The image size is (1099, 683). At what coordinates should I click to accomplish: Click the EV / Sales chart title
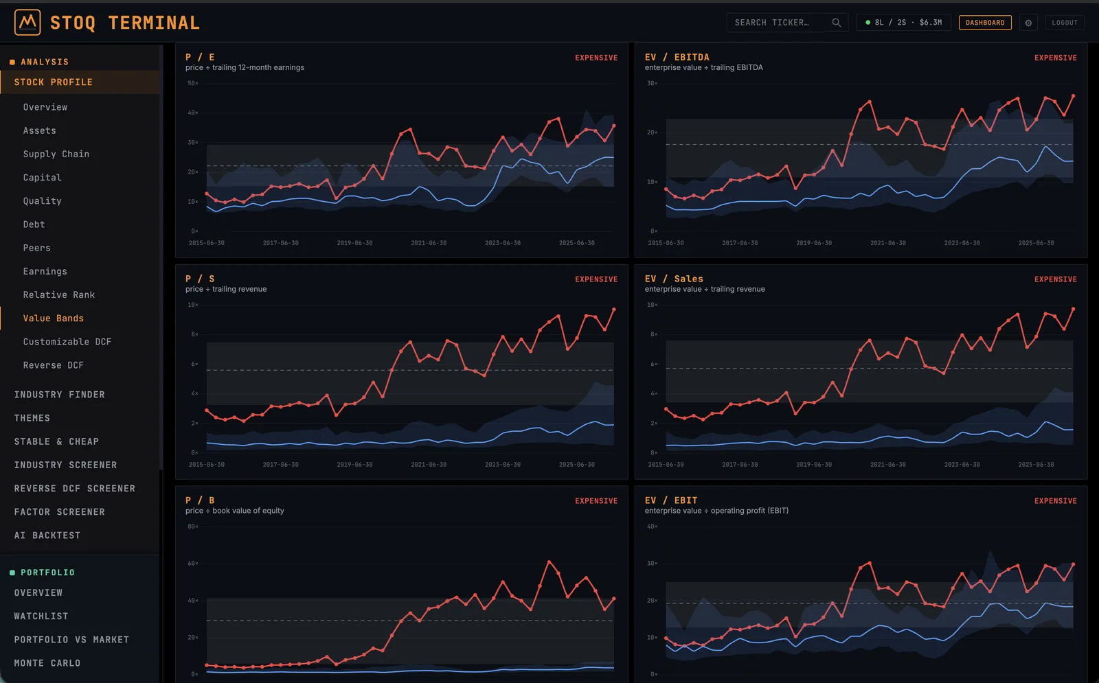point(674,279)
